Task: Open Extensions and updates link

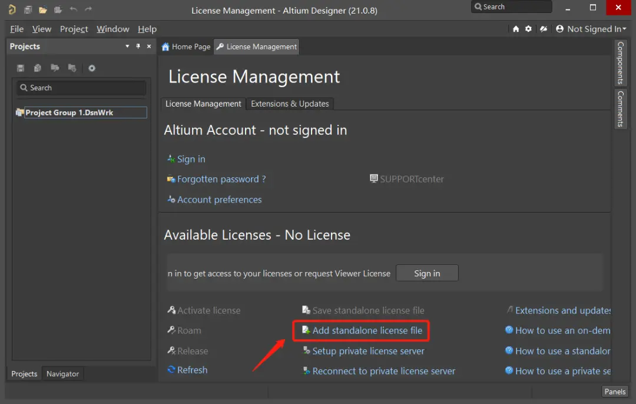Action: [x=563, y=310]
